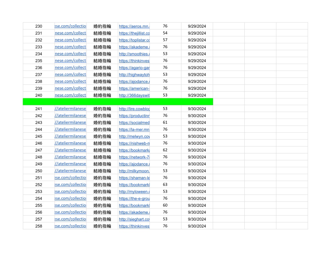Open the https://thinkinves link in row 235

point(134,61)
